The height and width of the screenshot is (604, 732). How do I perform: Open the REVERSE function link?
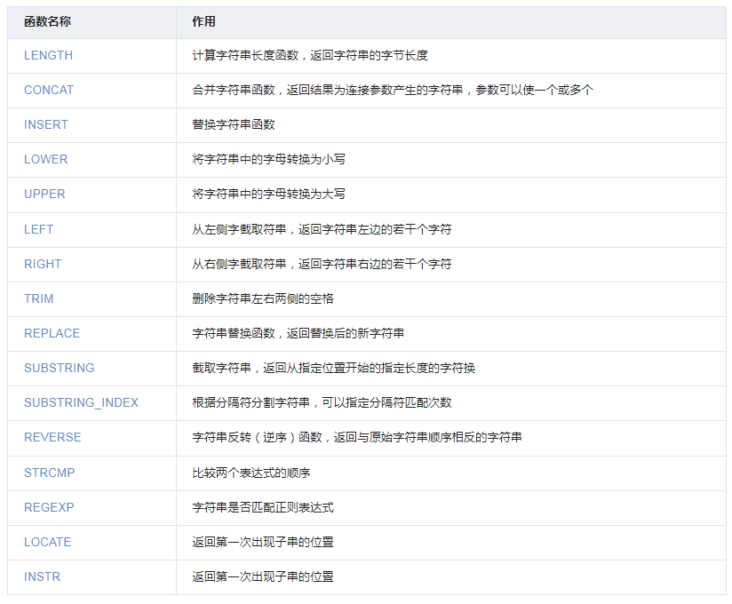(x=52, y=437)
